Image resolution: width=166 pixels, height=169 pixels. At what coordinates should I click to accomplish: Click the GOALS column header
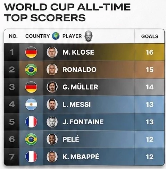150,36
